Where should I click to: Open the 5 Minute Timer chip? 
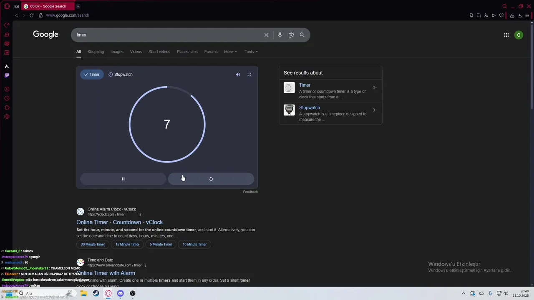pos(161,245)
